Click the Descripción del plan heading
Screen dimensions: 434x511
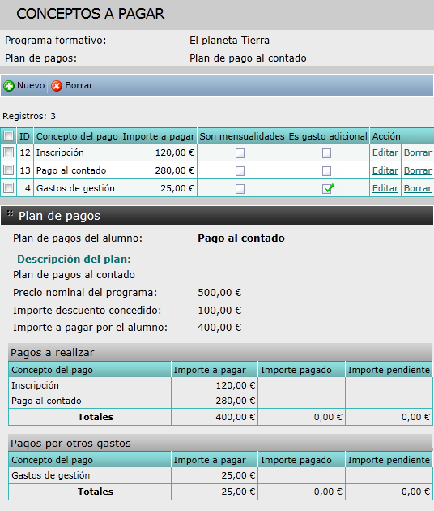pos(74,259)
